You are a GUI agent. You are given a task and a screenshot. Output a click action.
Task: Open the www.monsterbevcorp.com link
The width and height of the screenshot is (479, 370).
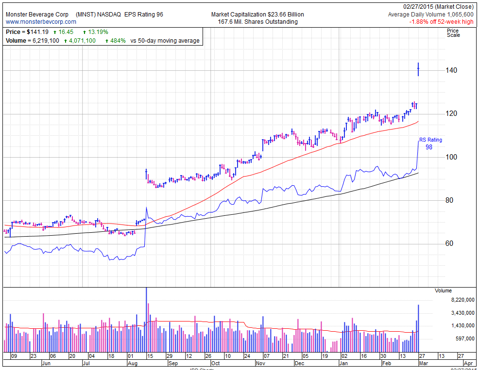click(x=41, y=22)
